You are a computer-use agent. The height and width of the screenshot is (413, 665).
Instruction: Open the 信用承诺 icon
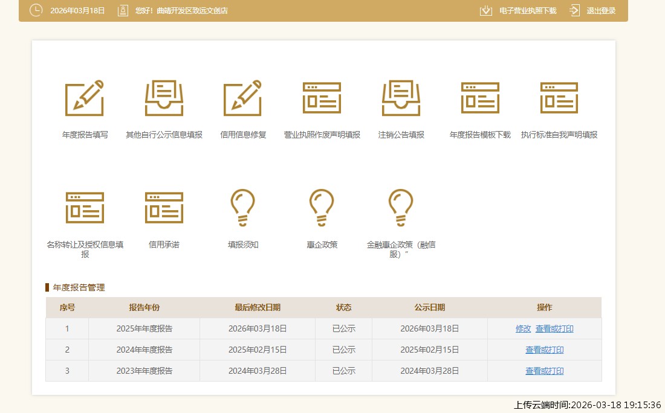tap(164, 208)
